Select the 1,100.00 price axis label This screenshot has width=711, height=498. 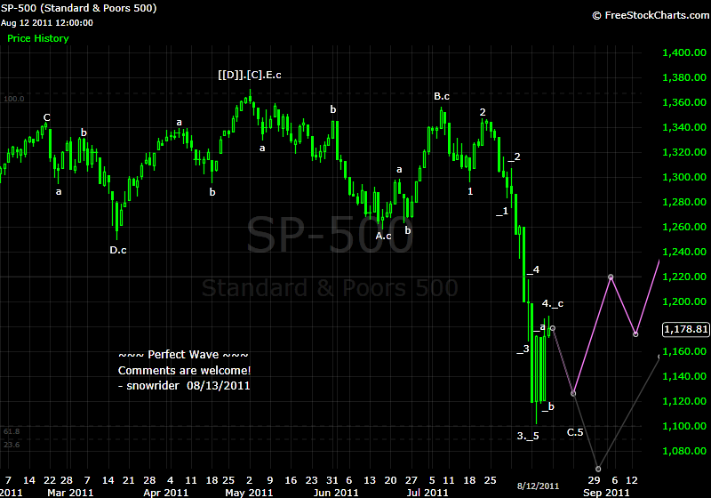click(684, 426)
